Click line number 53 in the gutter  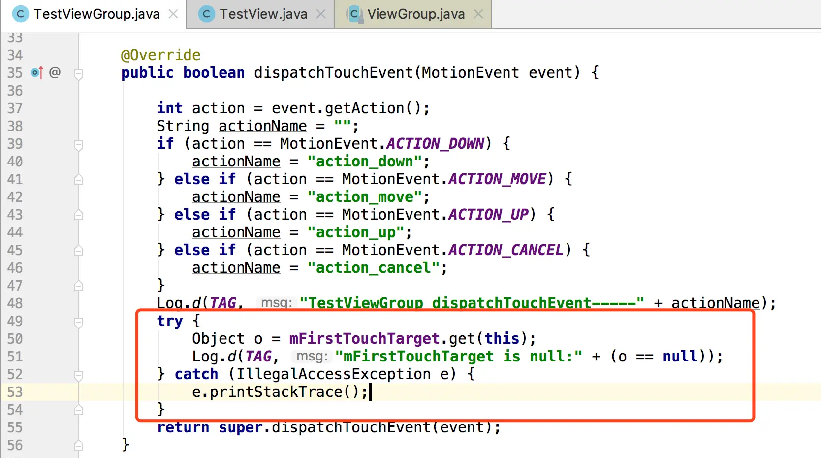pyautogui.click(x=15, y=392)
